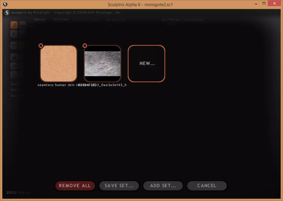This screenshot has width=283, height=201.
Task: Toggle the Invert [X] option
Action: click(x=115, y=20)
